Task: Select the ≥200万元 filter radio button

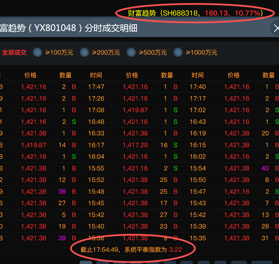Action: point(84,52)
